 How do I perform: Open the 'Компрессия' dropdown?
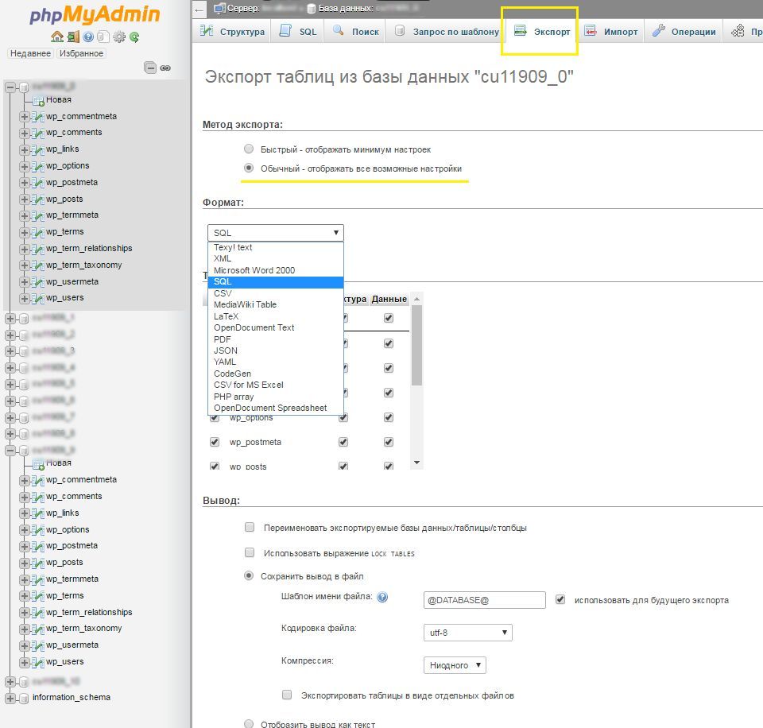pos(454,664)
